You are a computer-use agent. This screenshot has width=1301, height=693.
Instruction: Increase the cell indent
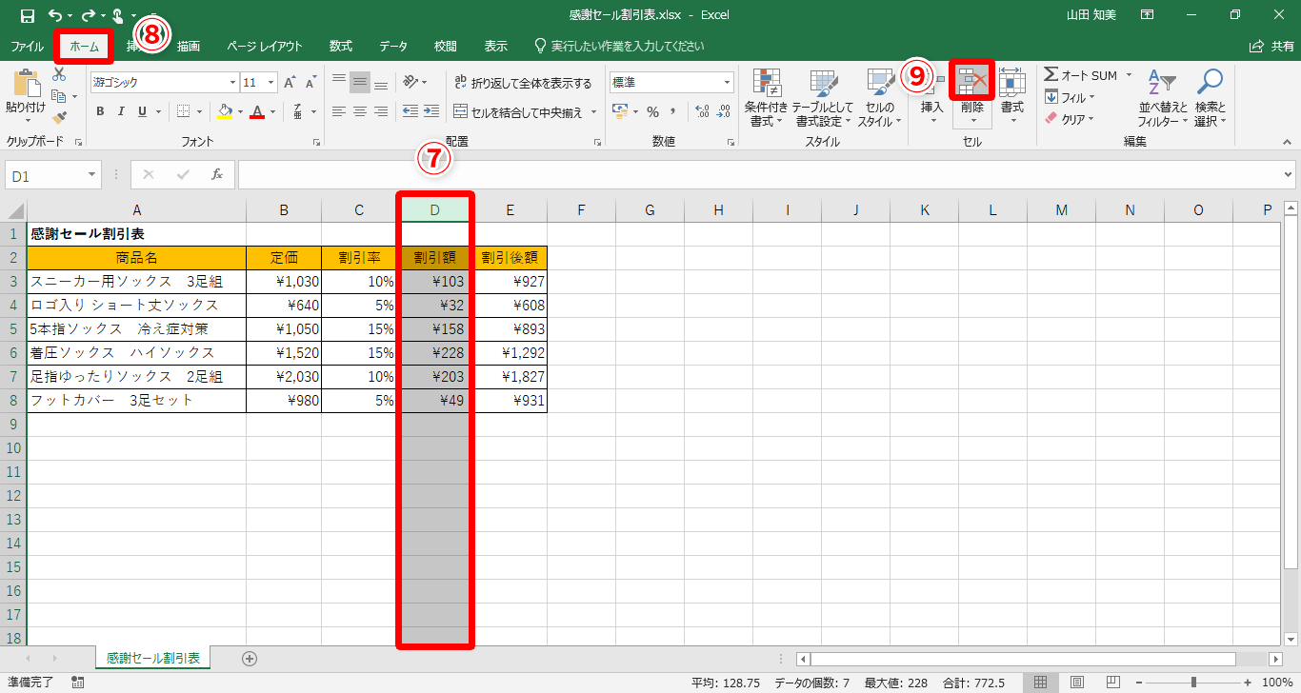click(x=431, y=111)
